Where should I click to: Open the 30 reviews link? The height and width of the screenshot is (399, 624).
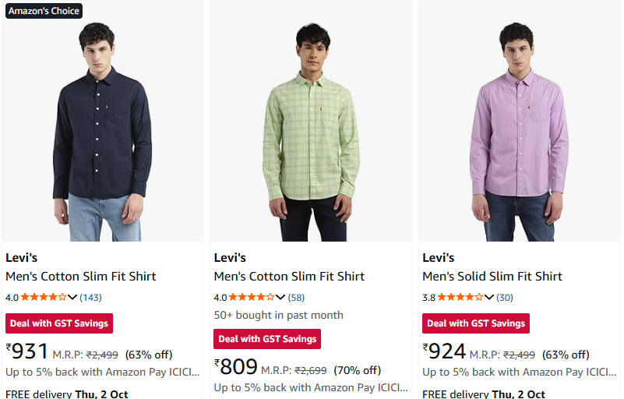click(505, 297)
